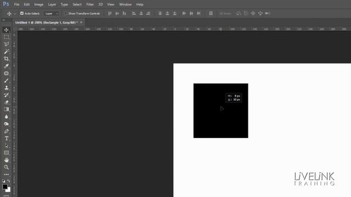The height and width of the screenshot is (197, 351).
Task: Select the History Brush tool
Action: point(6,95)
